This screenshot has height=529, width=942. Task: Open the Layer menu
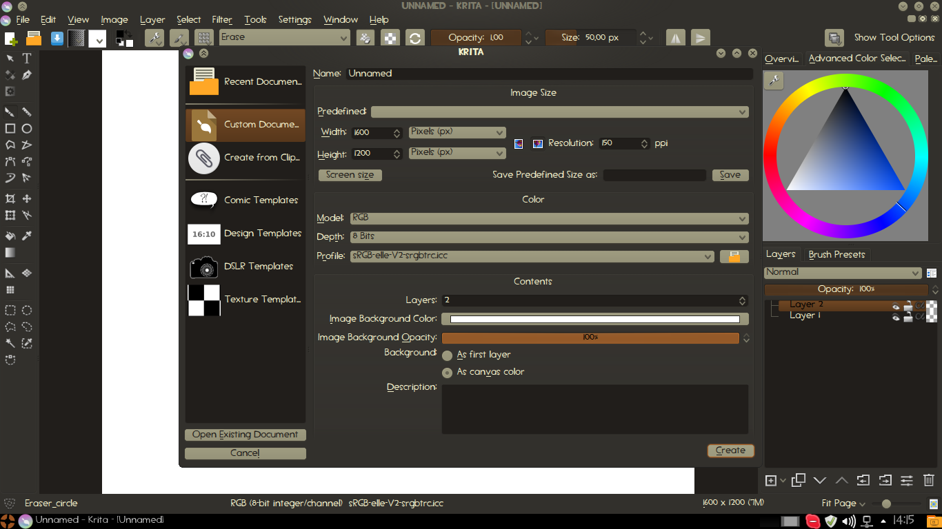pyautogui.click(x=152, y=19)
